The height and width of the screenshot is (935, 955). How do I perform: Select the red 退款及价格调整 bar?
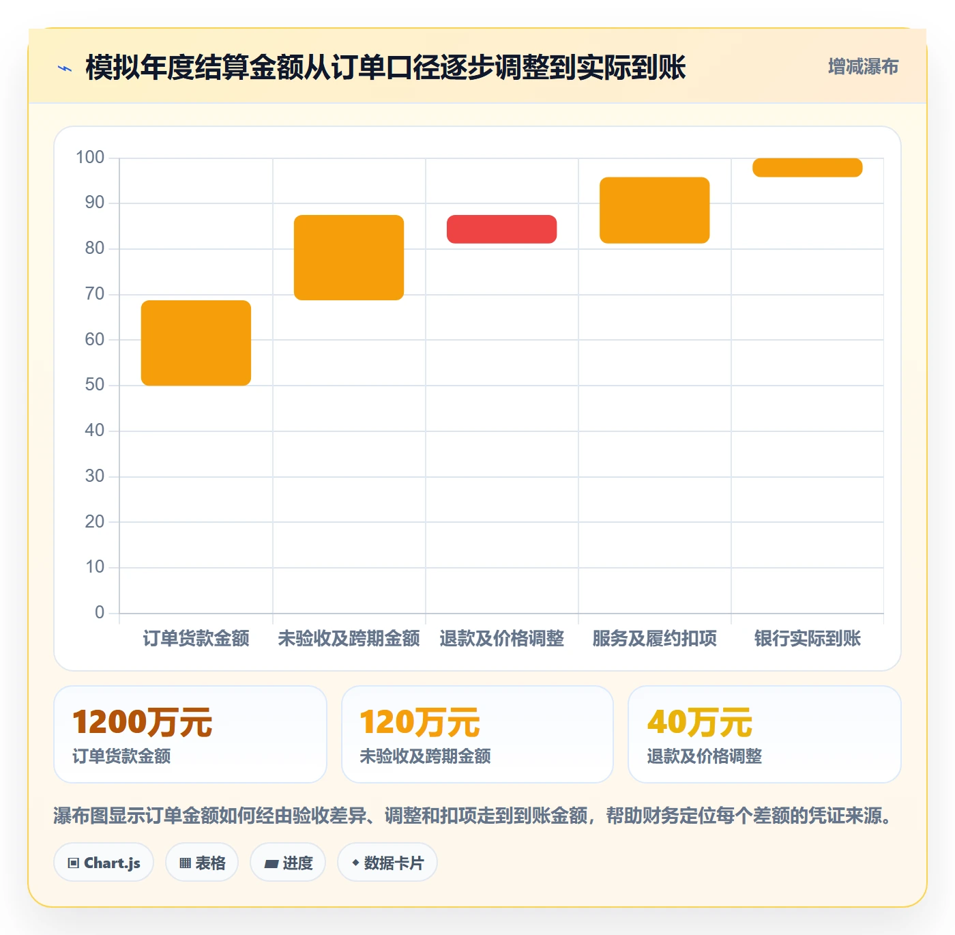click(x=501, y=229)
